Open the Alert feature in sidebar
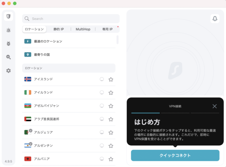 pyautogui.click(x=9, y=30)
